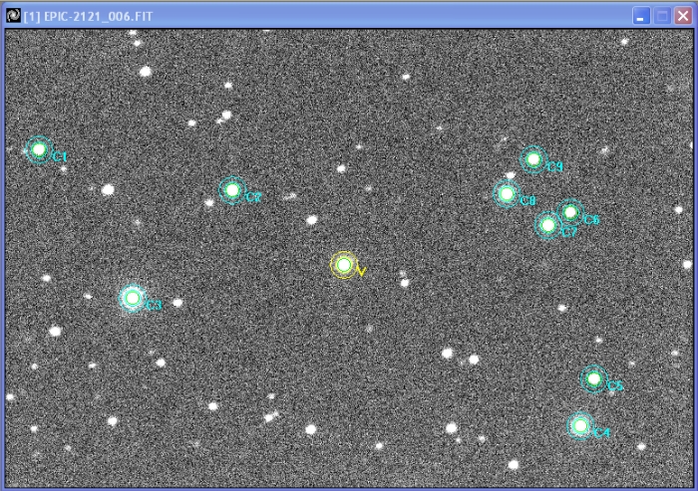
Task: Click the yellow V label text
Action: tap(361, 272)
